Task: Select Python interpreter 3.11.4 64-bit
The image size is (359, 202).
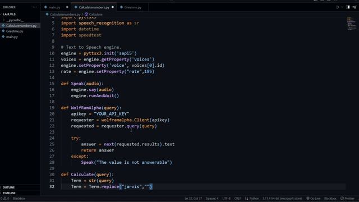Action: tap(282, 199)
